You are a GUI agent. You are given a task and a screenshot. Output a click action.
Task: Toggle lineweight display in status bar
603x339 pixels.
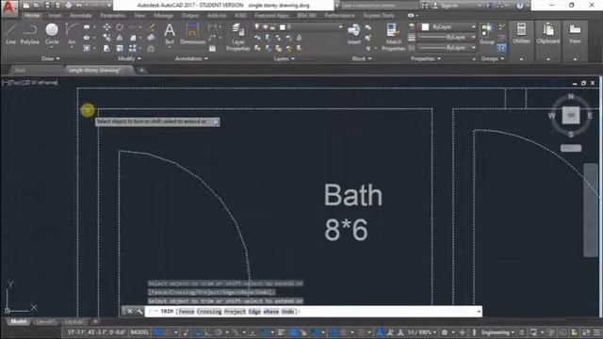coord(281,332)
